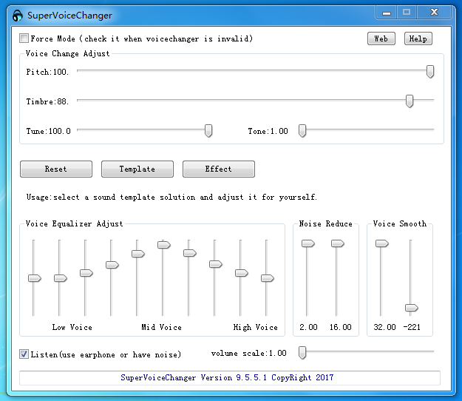
Task: Click the Voice Smooth -221 slider thumb
Action: pos(412,308)
